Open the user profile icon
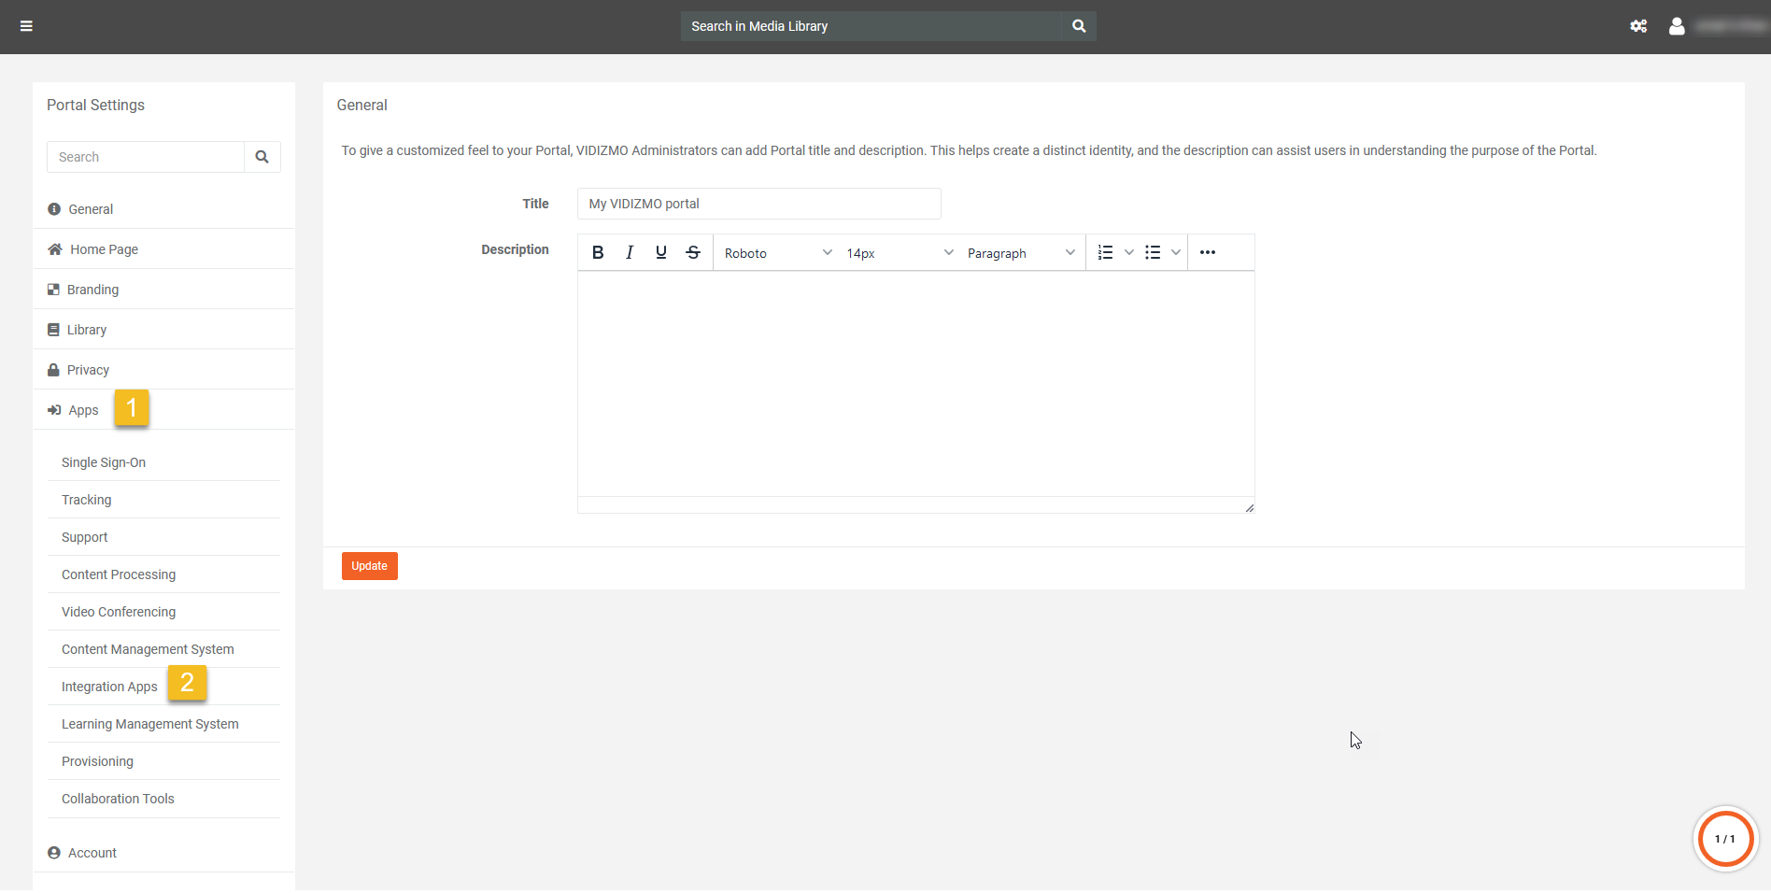This screenshot has width=1771, height=893. click(1677, 26)
